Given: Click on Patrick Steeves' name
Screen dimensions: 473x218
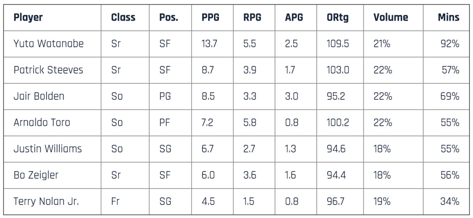Looking at the screenshot, I should [x=48, y=70].
